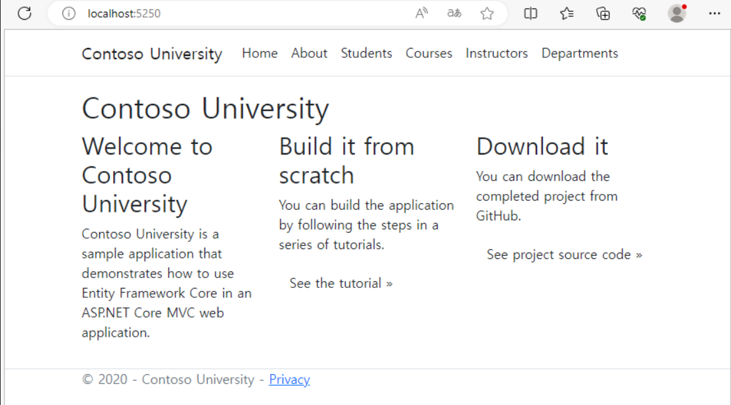Open the Collections icon
This screenshot has height=405, width=731.
(x=603, y=14)
